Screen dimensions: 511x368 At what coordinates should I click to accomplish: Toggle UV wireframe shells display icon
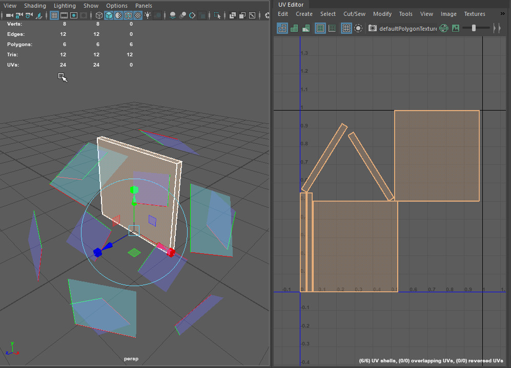coord(282,28)
